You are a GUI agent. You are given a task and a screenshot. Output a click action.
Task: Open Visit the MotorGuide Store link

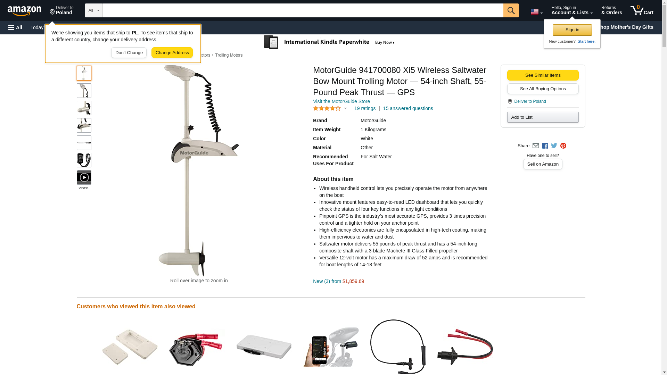341,101
